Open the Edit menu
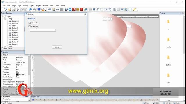186x104 pixels. click(x=8, y=5)
